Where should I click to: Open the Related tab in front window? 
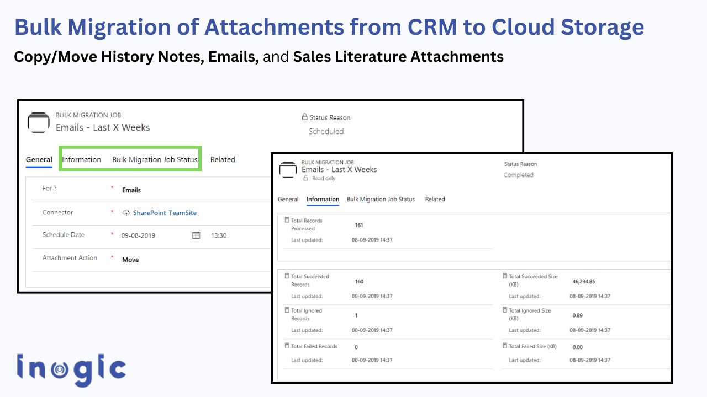click(x=435, y=199)
